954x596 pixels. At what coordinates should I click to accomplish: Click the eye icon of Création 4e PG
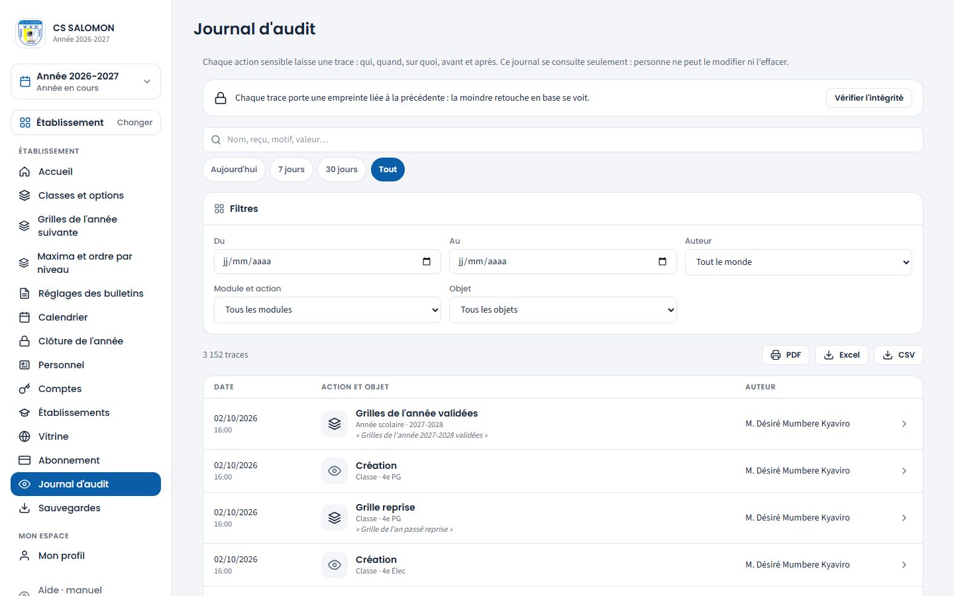click(x=335, y=471)
